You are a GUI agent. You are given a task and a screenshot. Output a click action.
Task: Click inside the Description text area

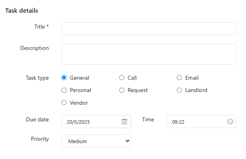[149, 54]
